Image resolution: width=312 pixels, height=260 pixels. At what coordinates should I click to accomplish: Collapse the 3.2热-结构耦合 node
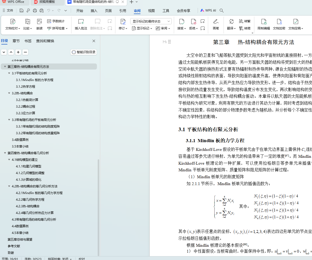(9, 93)
